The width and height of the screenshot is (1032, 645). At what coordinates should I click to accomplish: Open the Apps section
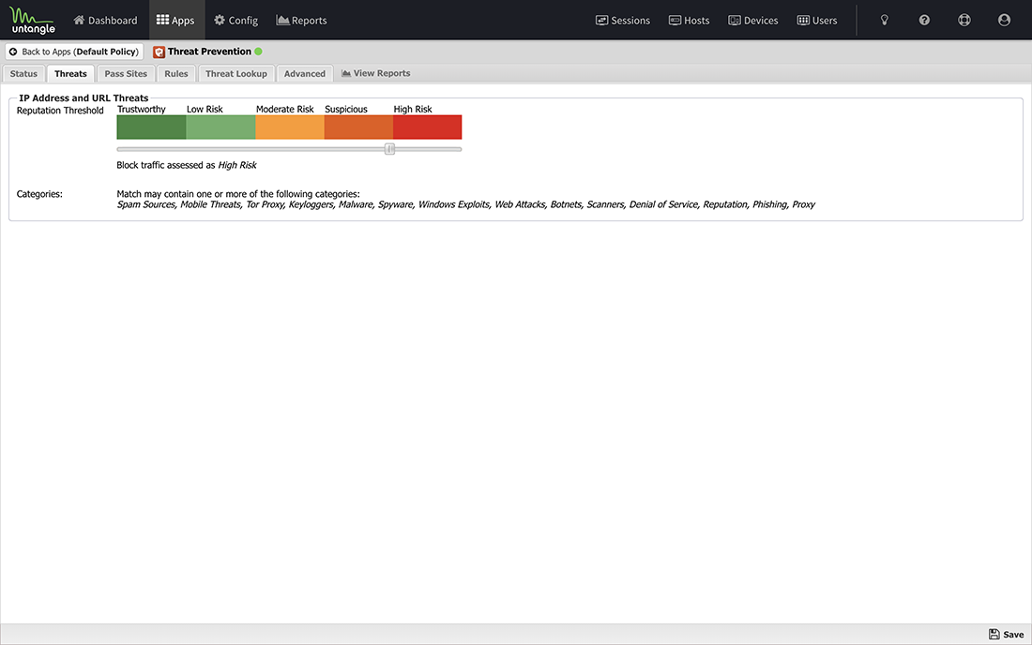175,21
